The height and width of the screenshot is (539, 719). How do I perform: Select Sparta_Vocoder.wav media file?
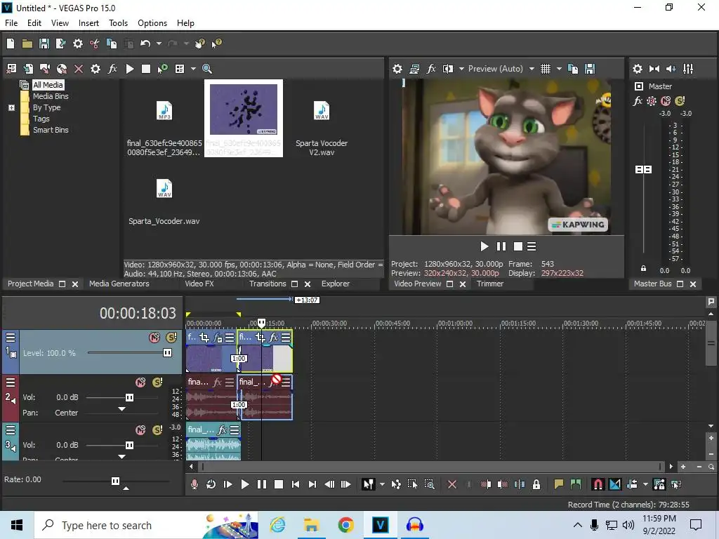[164, 201]
